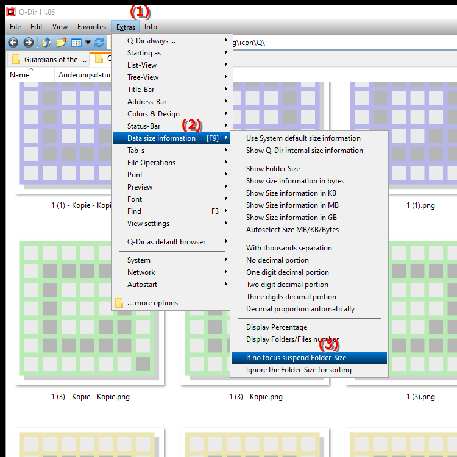Click the Back navigation arrow icon
The height and width of the screenshot is (457, 457).
point(13,43)
